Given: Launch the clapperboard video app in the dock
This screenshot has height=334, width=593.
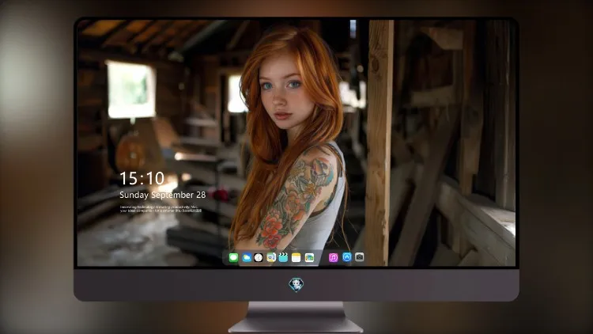Looking at the screenshot, I should [x=283, y=257].
